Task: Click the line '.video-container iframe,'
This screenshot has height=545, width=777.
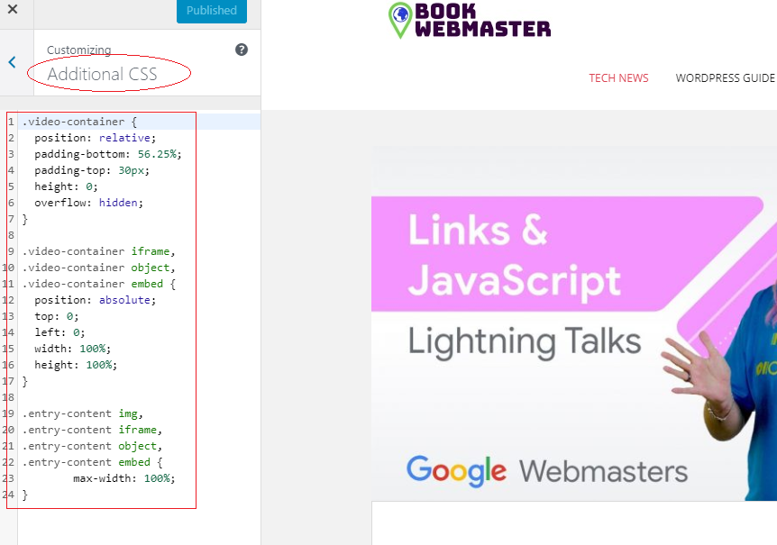Action: click(x=98, y=251)
